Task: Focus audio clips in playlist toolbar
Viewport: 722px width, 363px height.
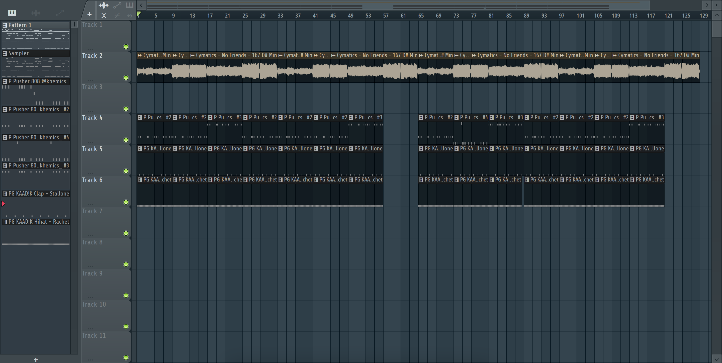Action: click(x=104, y=5)
